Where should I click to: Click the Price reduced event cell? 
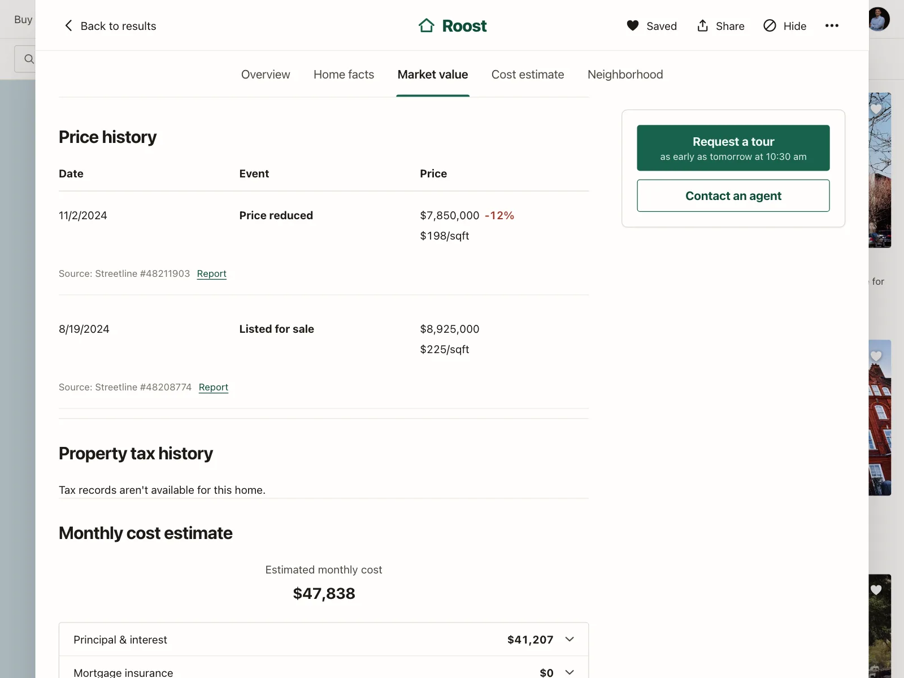tap(276, 215)
